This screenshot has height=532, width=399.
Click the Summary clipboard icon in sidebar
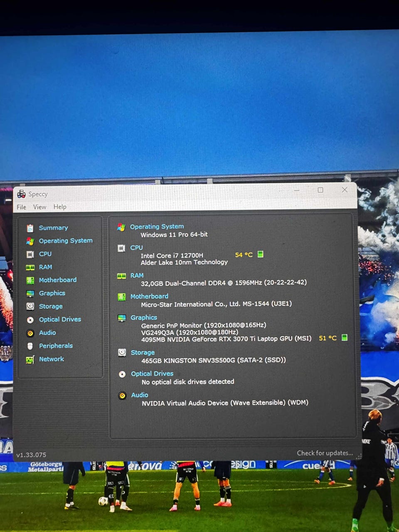[x=30, y=228]
